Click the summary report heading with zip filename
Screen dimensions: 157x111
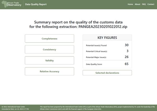(78, 24)
